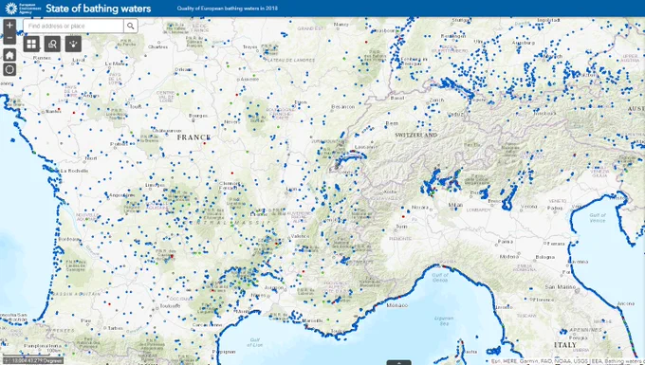
Task: Click the Monaco map label
Action: pos(396,305)
